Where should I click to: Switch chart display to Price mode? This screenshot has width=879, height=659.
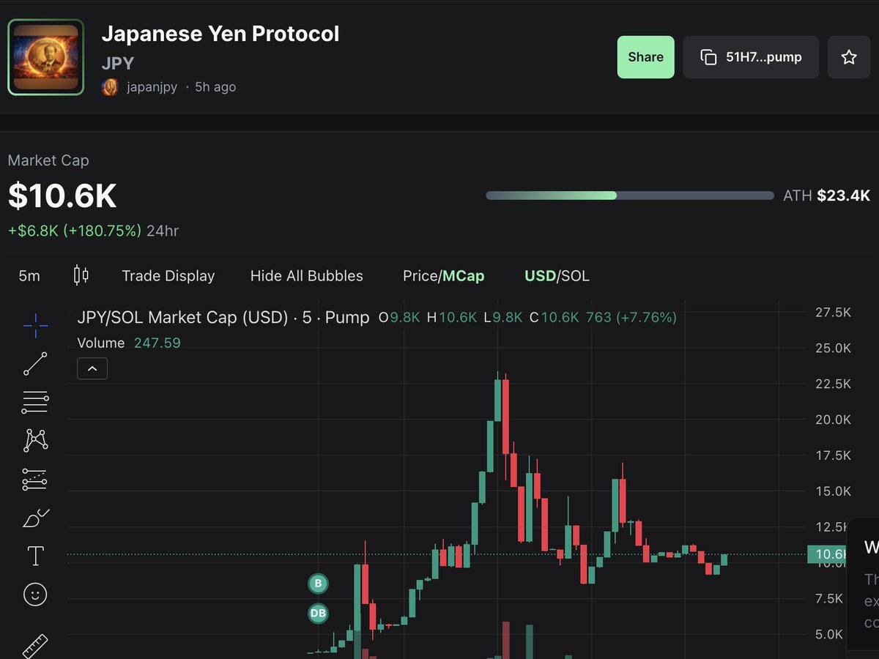pos(419,276)
